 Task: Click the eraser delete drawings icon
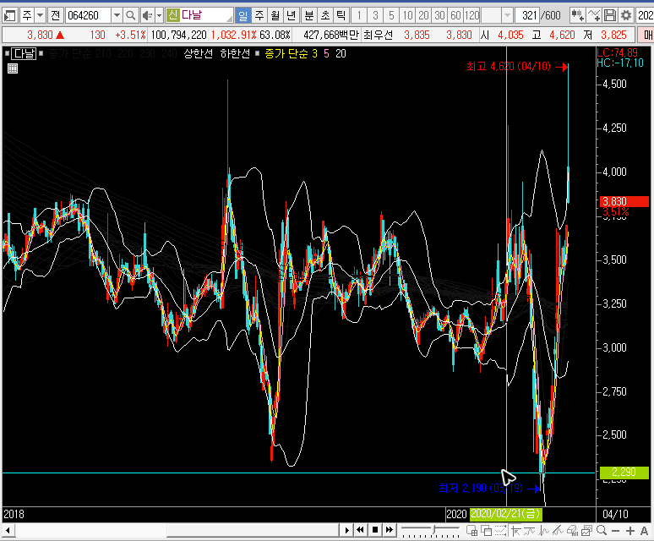pyautogui.click(x=572, y=531)
